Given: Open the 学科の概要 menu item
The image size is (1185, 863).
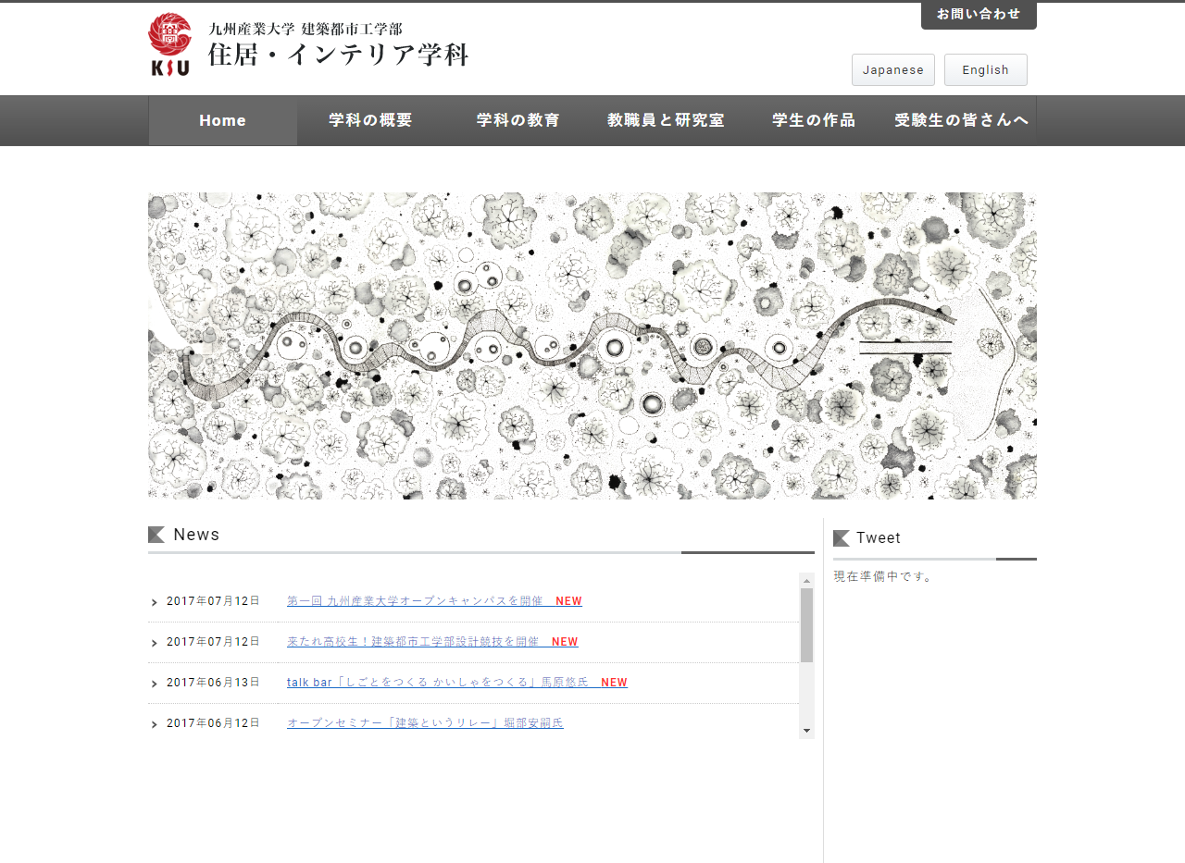Looking at the screenshot, I should click(x=370, y=121).
